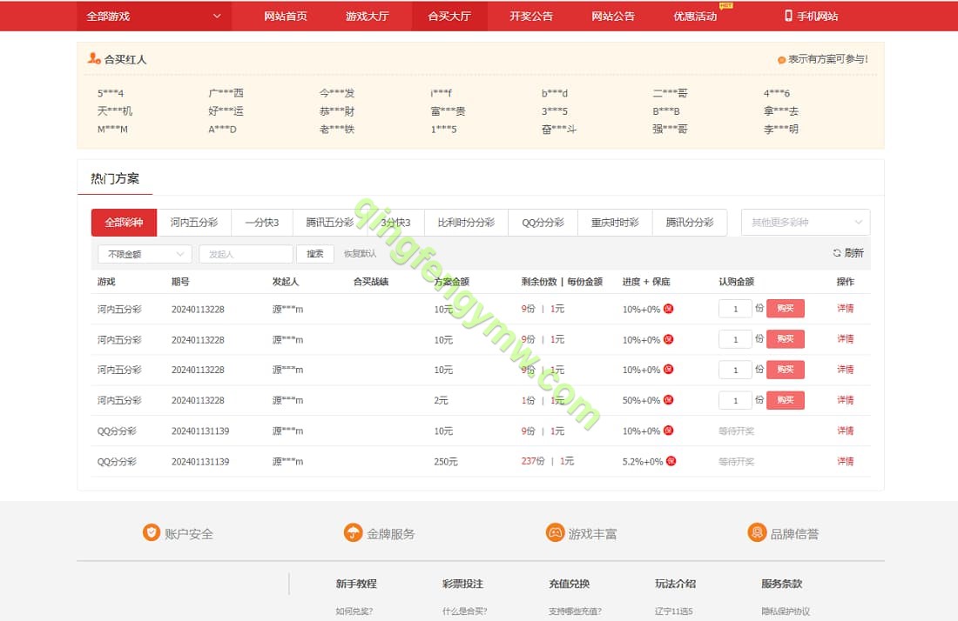Select the 比利时分分彩 tab

click(466, 222)
